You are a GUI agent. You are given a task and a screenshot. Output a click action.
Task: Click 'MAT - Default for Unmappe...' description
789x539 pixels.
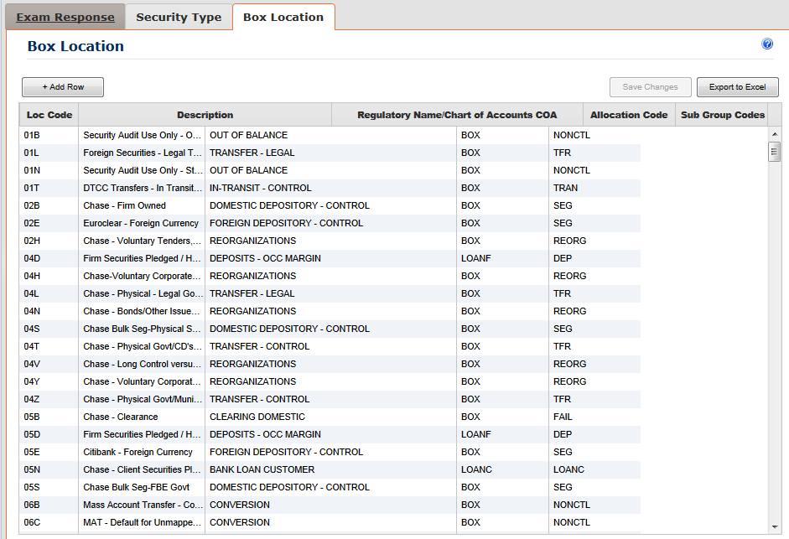pos(142,523)
